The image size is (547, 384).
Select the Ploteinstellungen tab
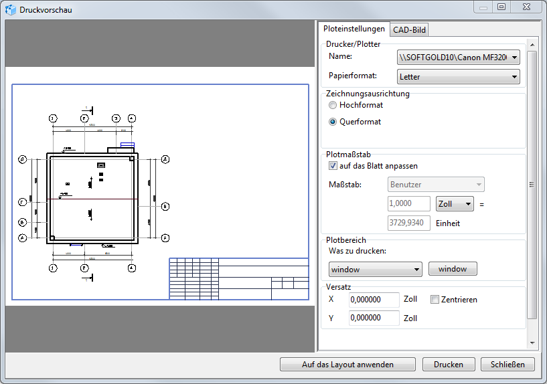[x=354, y=29]
